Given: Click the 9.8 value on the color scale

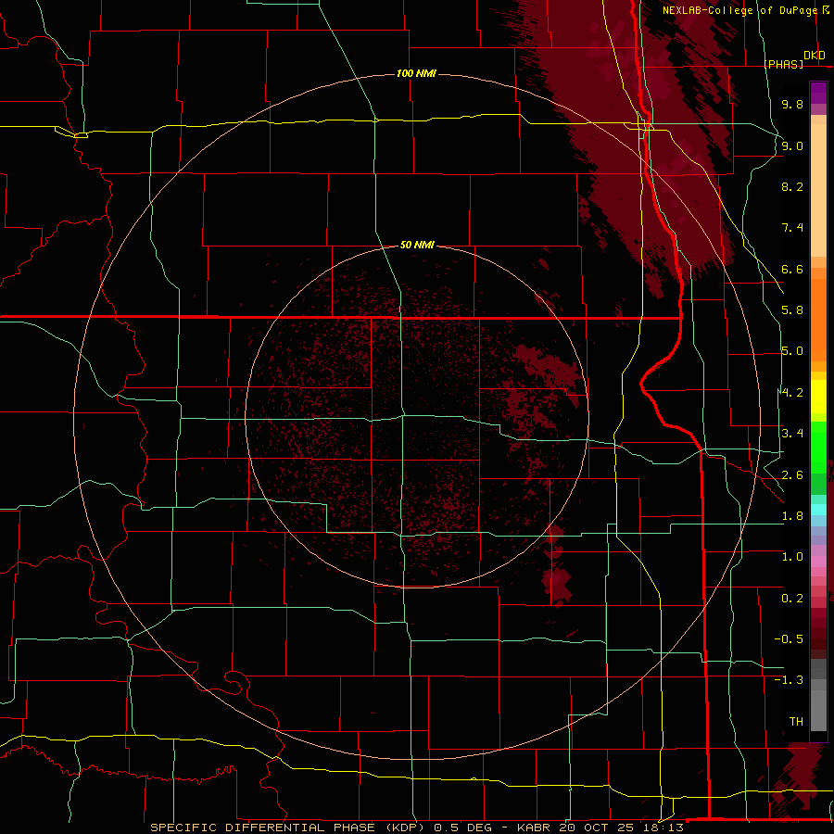Looking at the screenshot, I should coord(792,104).
